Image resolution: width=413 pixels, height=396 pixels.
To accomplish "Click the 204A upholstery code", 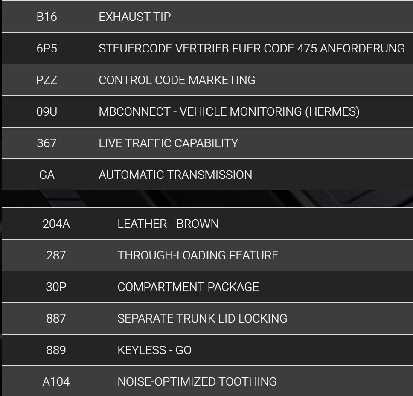I will [x=56, y=224].
